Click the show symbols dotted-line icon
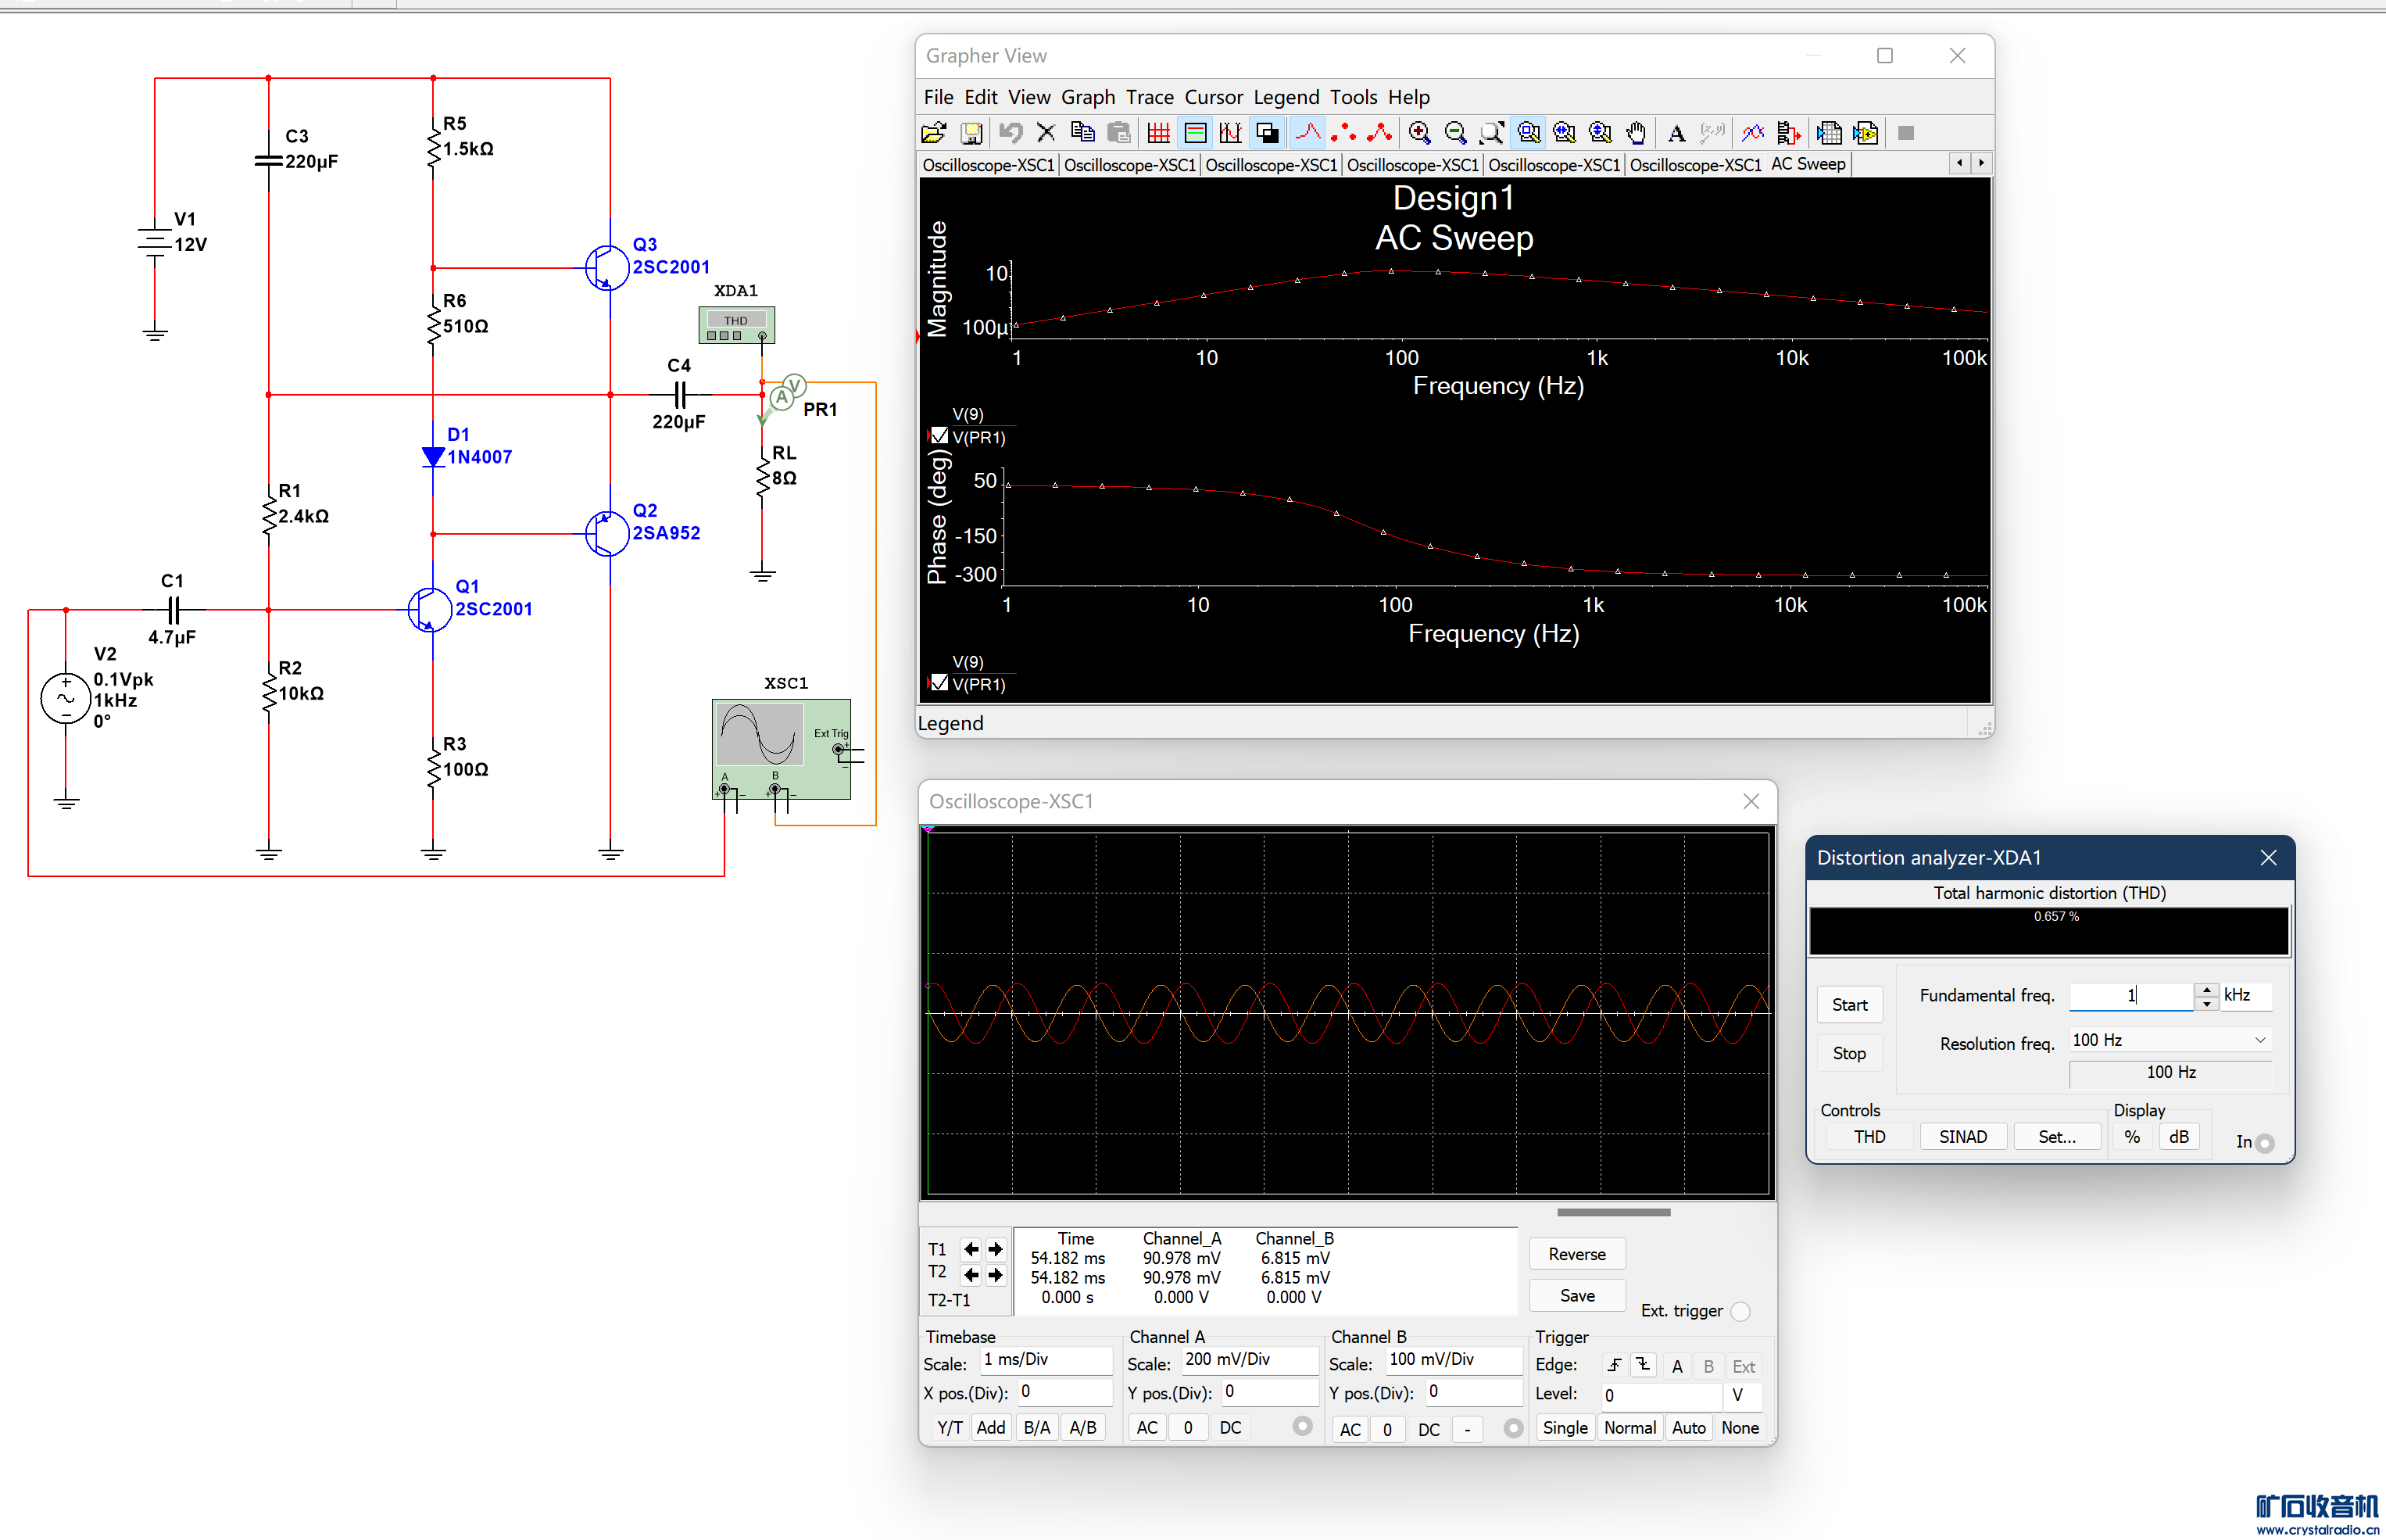 [1343, 133]
